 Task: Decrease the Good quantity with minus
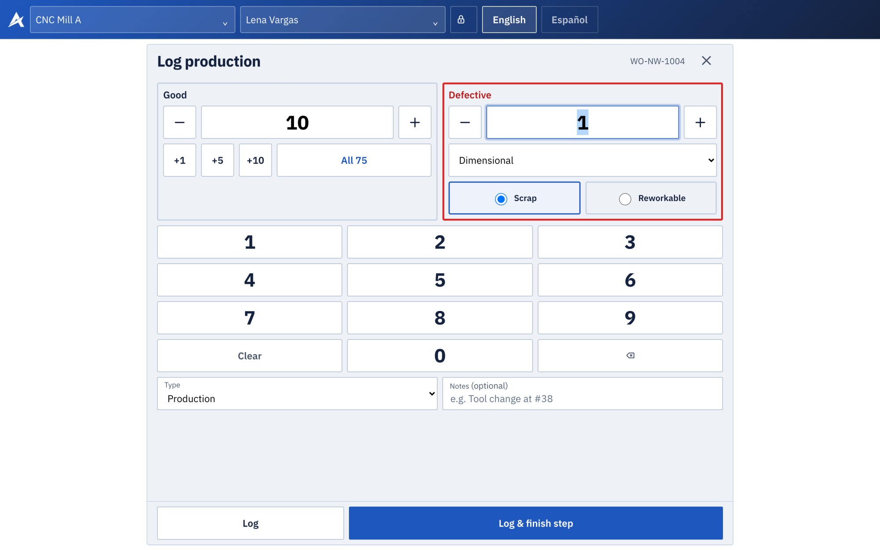coord(180,122)
